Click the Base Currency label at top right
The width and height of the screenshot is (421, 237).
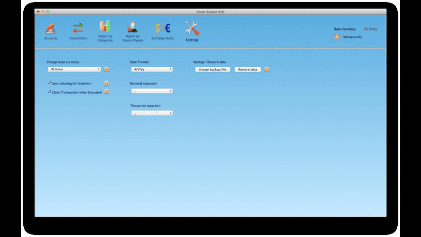346,29
